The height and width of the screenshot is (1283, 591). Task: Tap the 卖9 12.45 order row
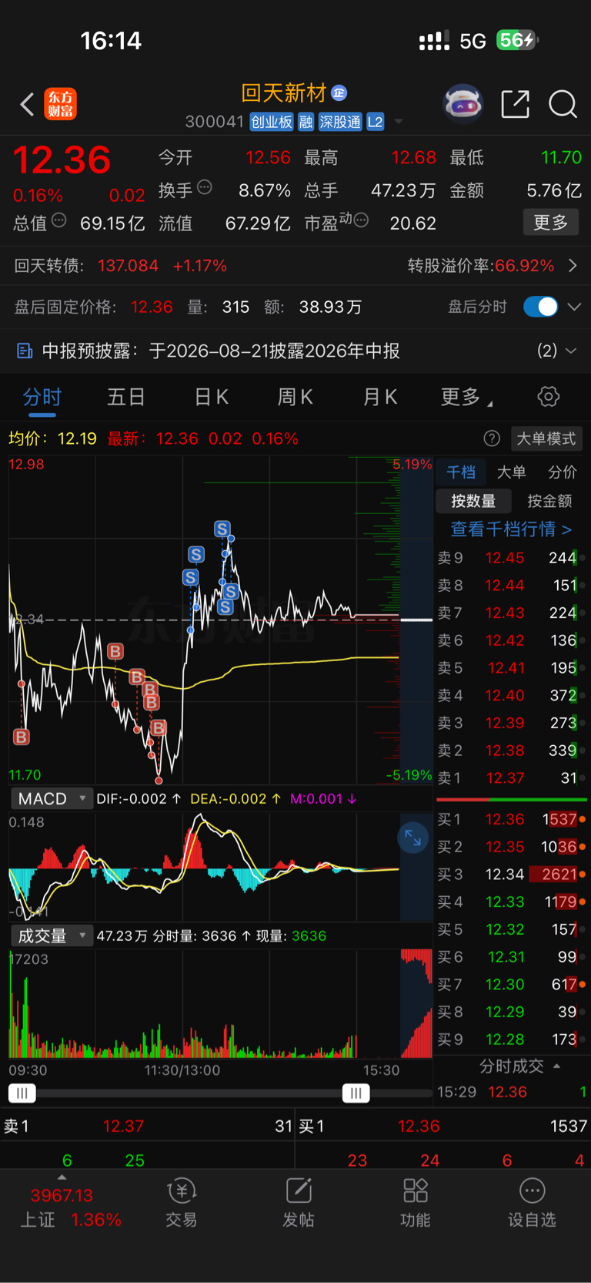511,558
